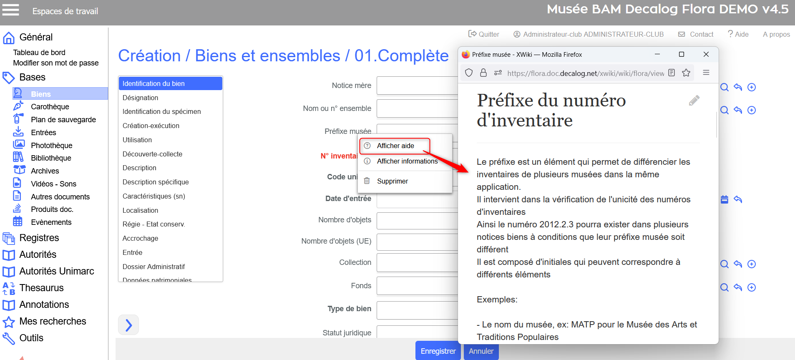Open the calendar picker for Date d'entrée
The image size is (795, 360).
(725, 199)
